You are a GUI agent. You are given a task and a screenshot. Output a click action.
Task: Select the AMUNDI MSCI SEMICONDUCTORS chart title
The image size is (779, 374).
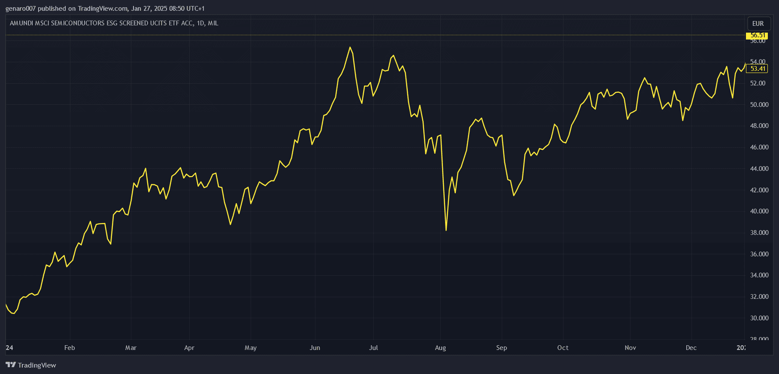pyautogui.click(x=114, y=23)
